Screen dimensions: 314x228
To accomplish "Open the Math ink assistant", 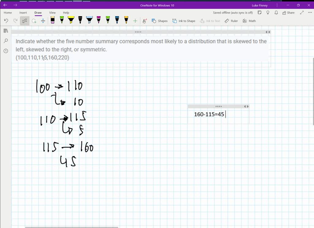I will [249, 21].
